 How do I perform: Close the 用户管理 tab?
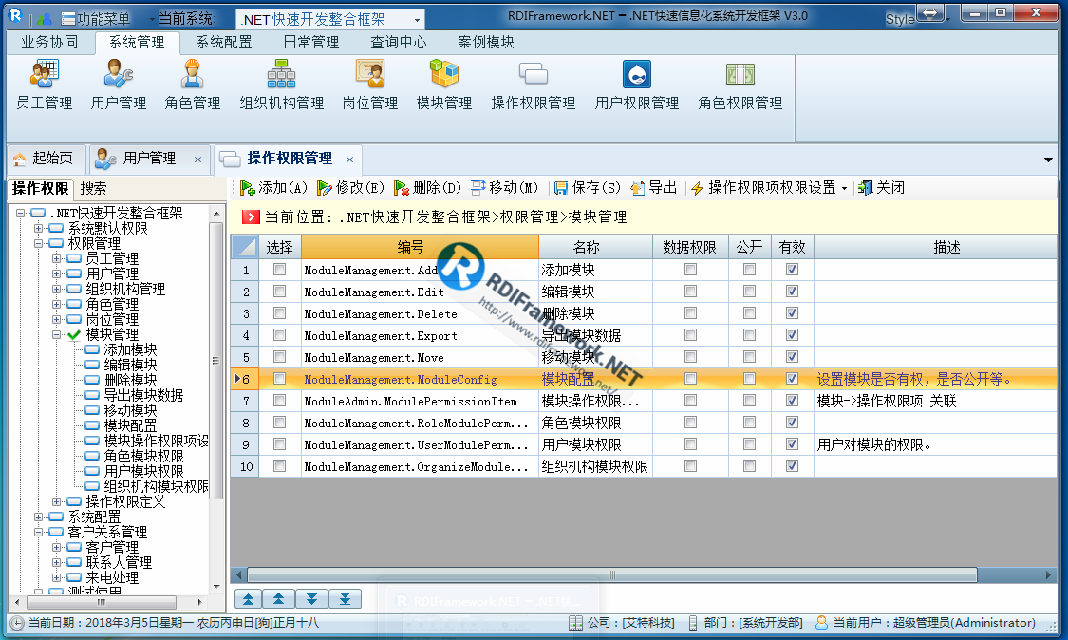tap(197, 160)
